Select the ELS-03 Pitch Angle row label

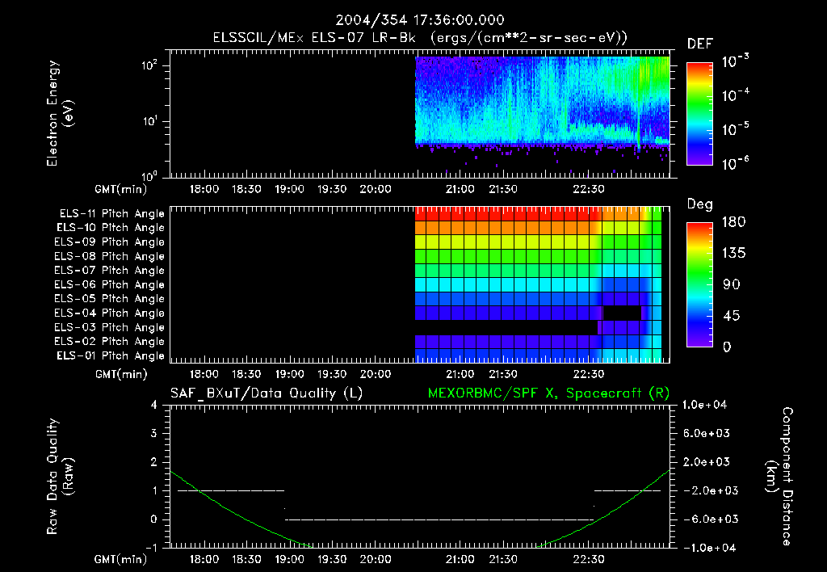[x=110, y=327]
